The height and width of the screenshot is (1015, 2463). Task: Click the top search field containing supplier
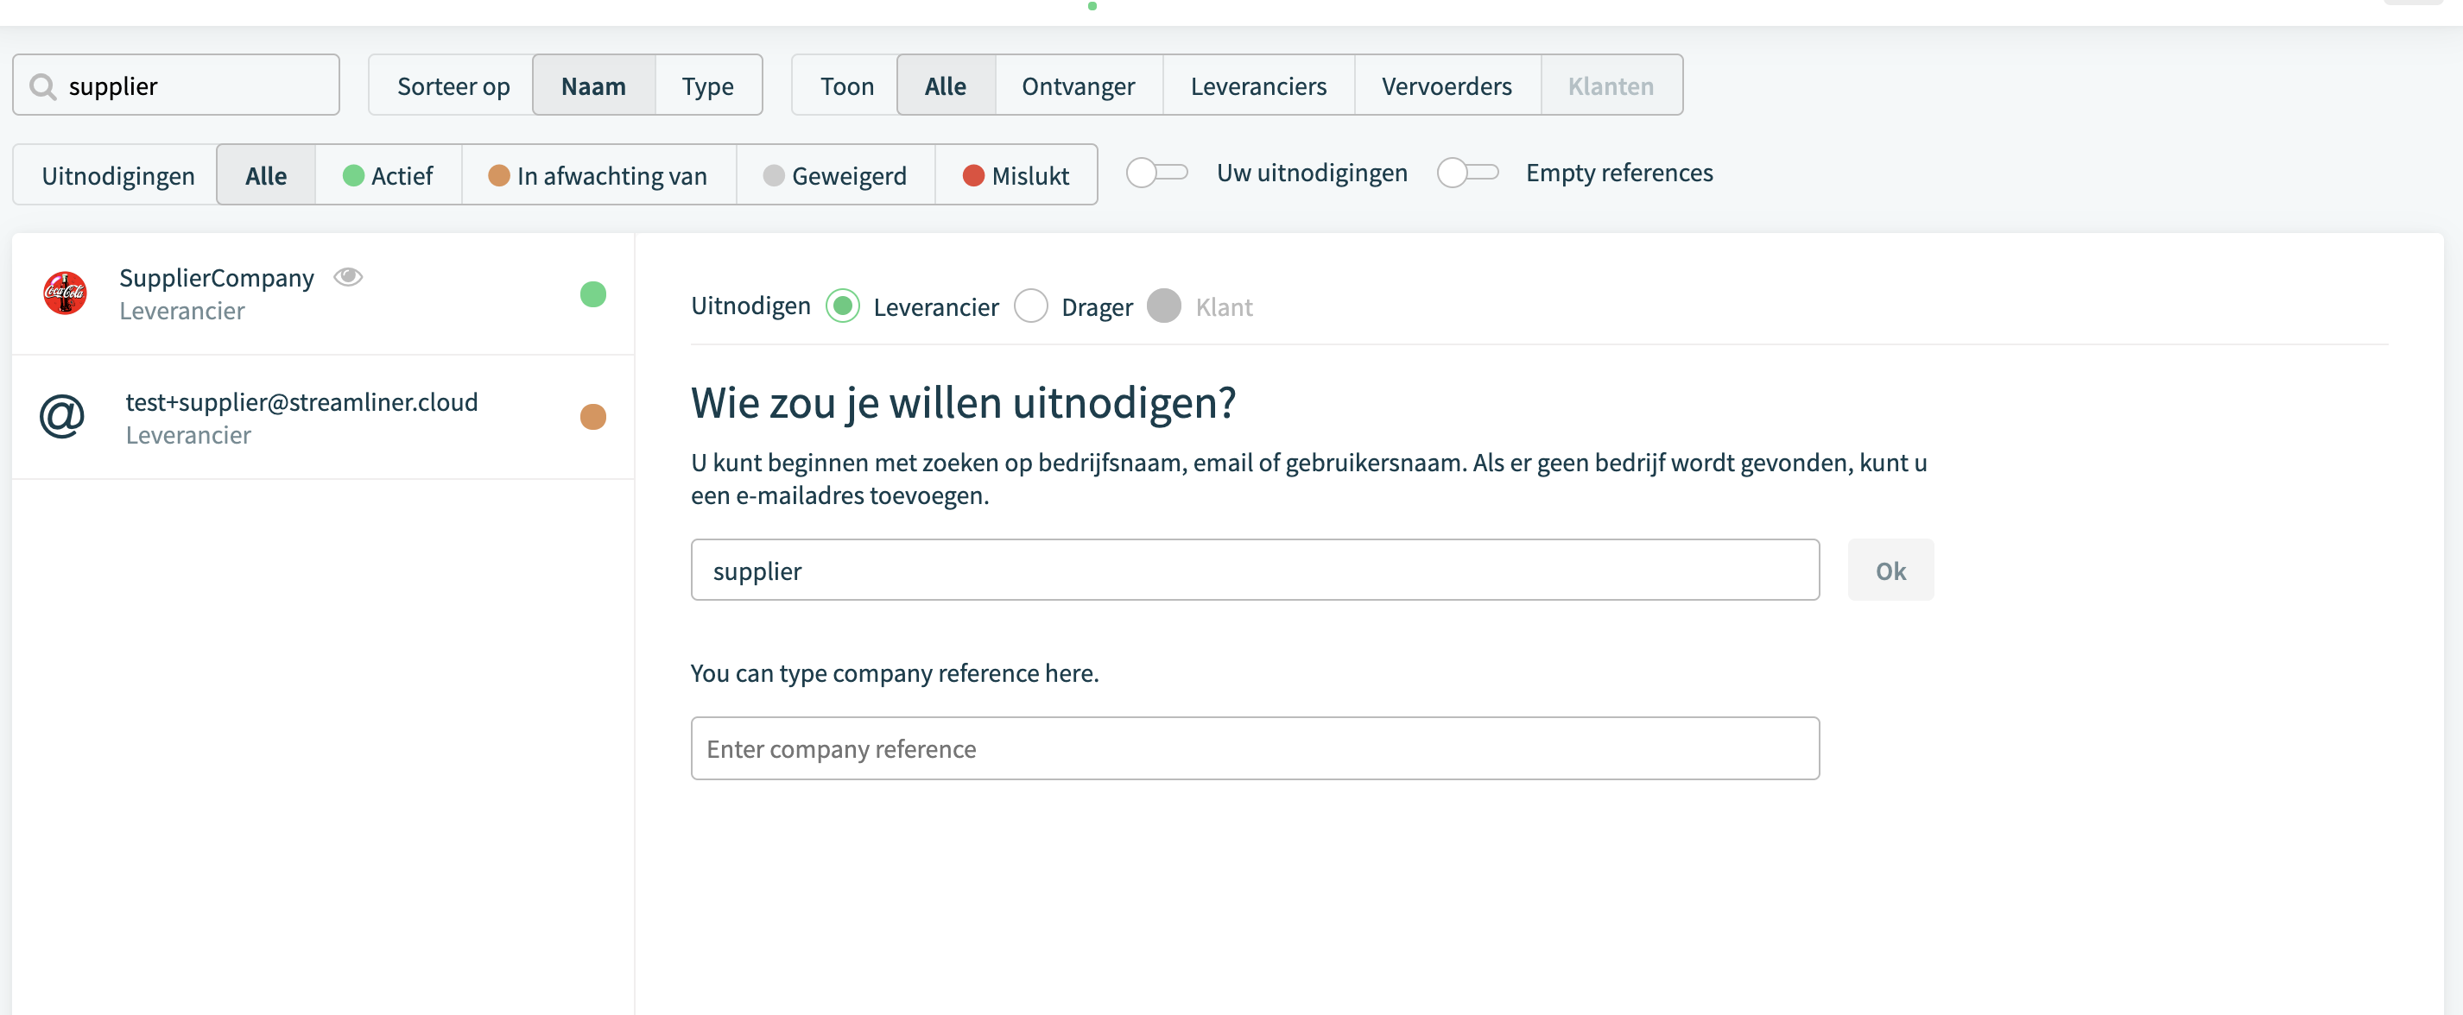tap(176, 85)
